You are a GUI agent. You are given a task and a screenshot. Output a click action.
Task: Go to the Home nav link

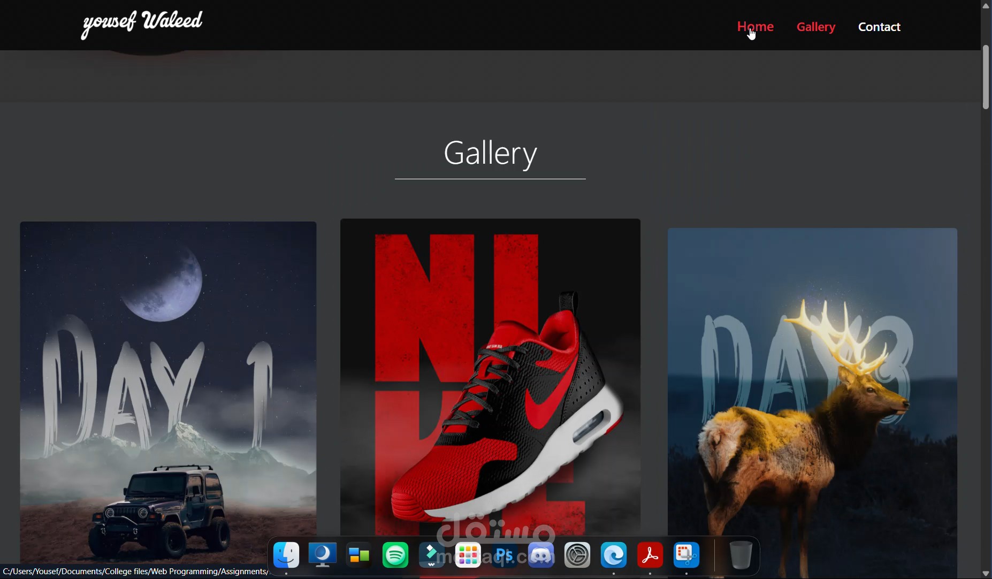(x=755, y=27)
